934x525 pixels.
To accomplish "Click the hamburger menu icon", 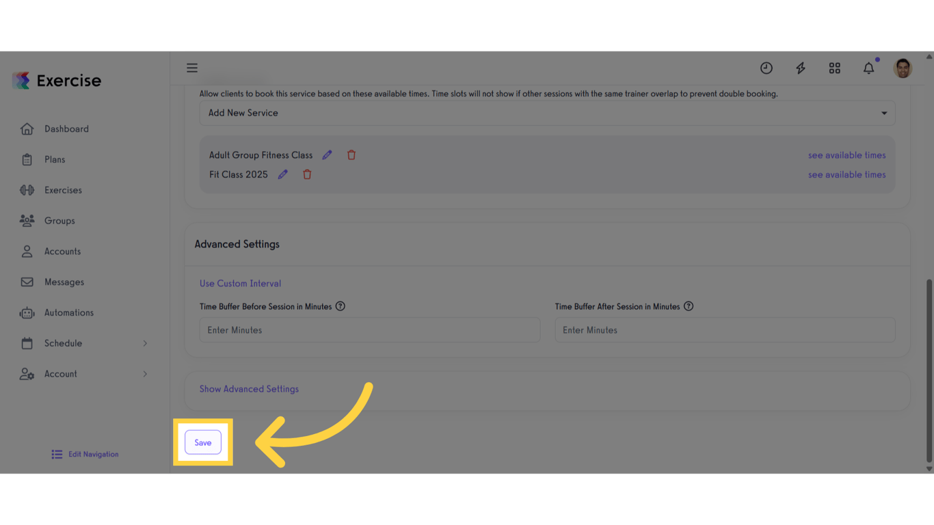I will 192,68.
